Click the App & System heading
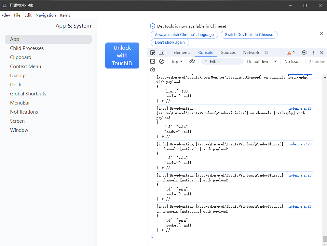Screen dimensions: 327x246 73,26
